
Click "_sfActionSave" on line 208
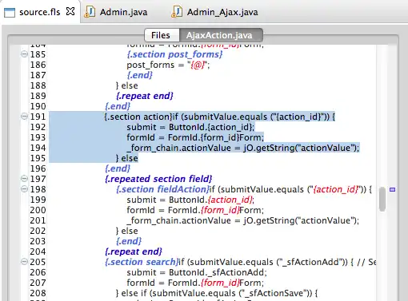click(x=274, y=293)
